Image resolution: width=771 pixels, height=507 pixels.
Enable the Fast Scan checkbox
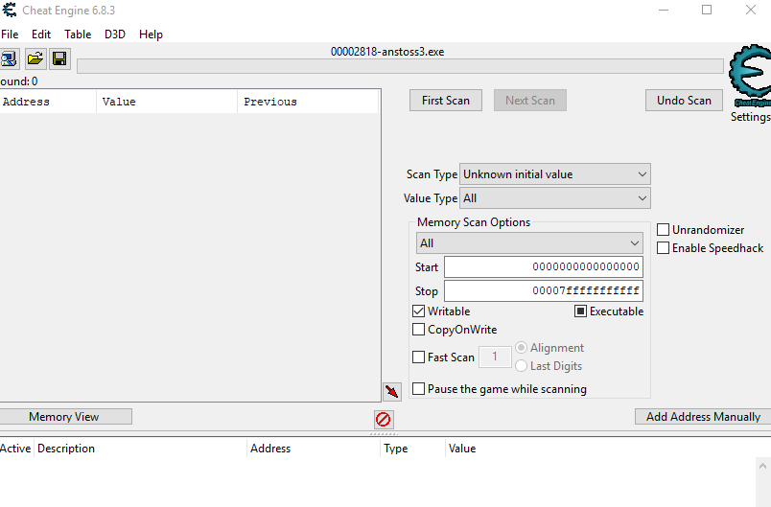[419, 357]
